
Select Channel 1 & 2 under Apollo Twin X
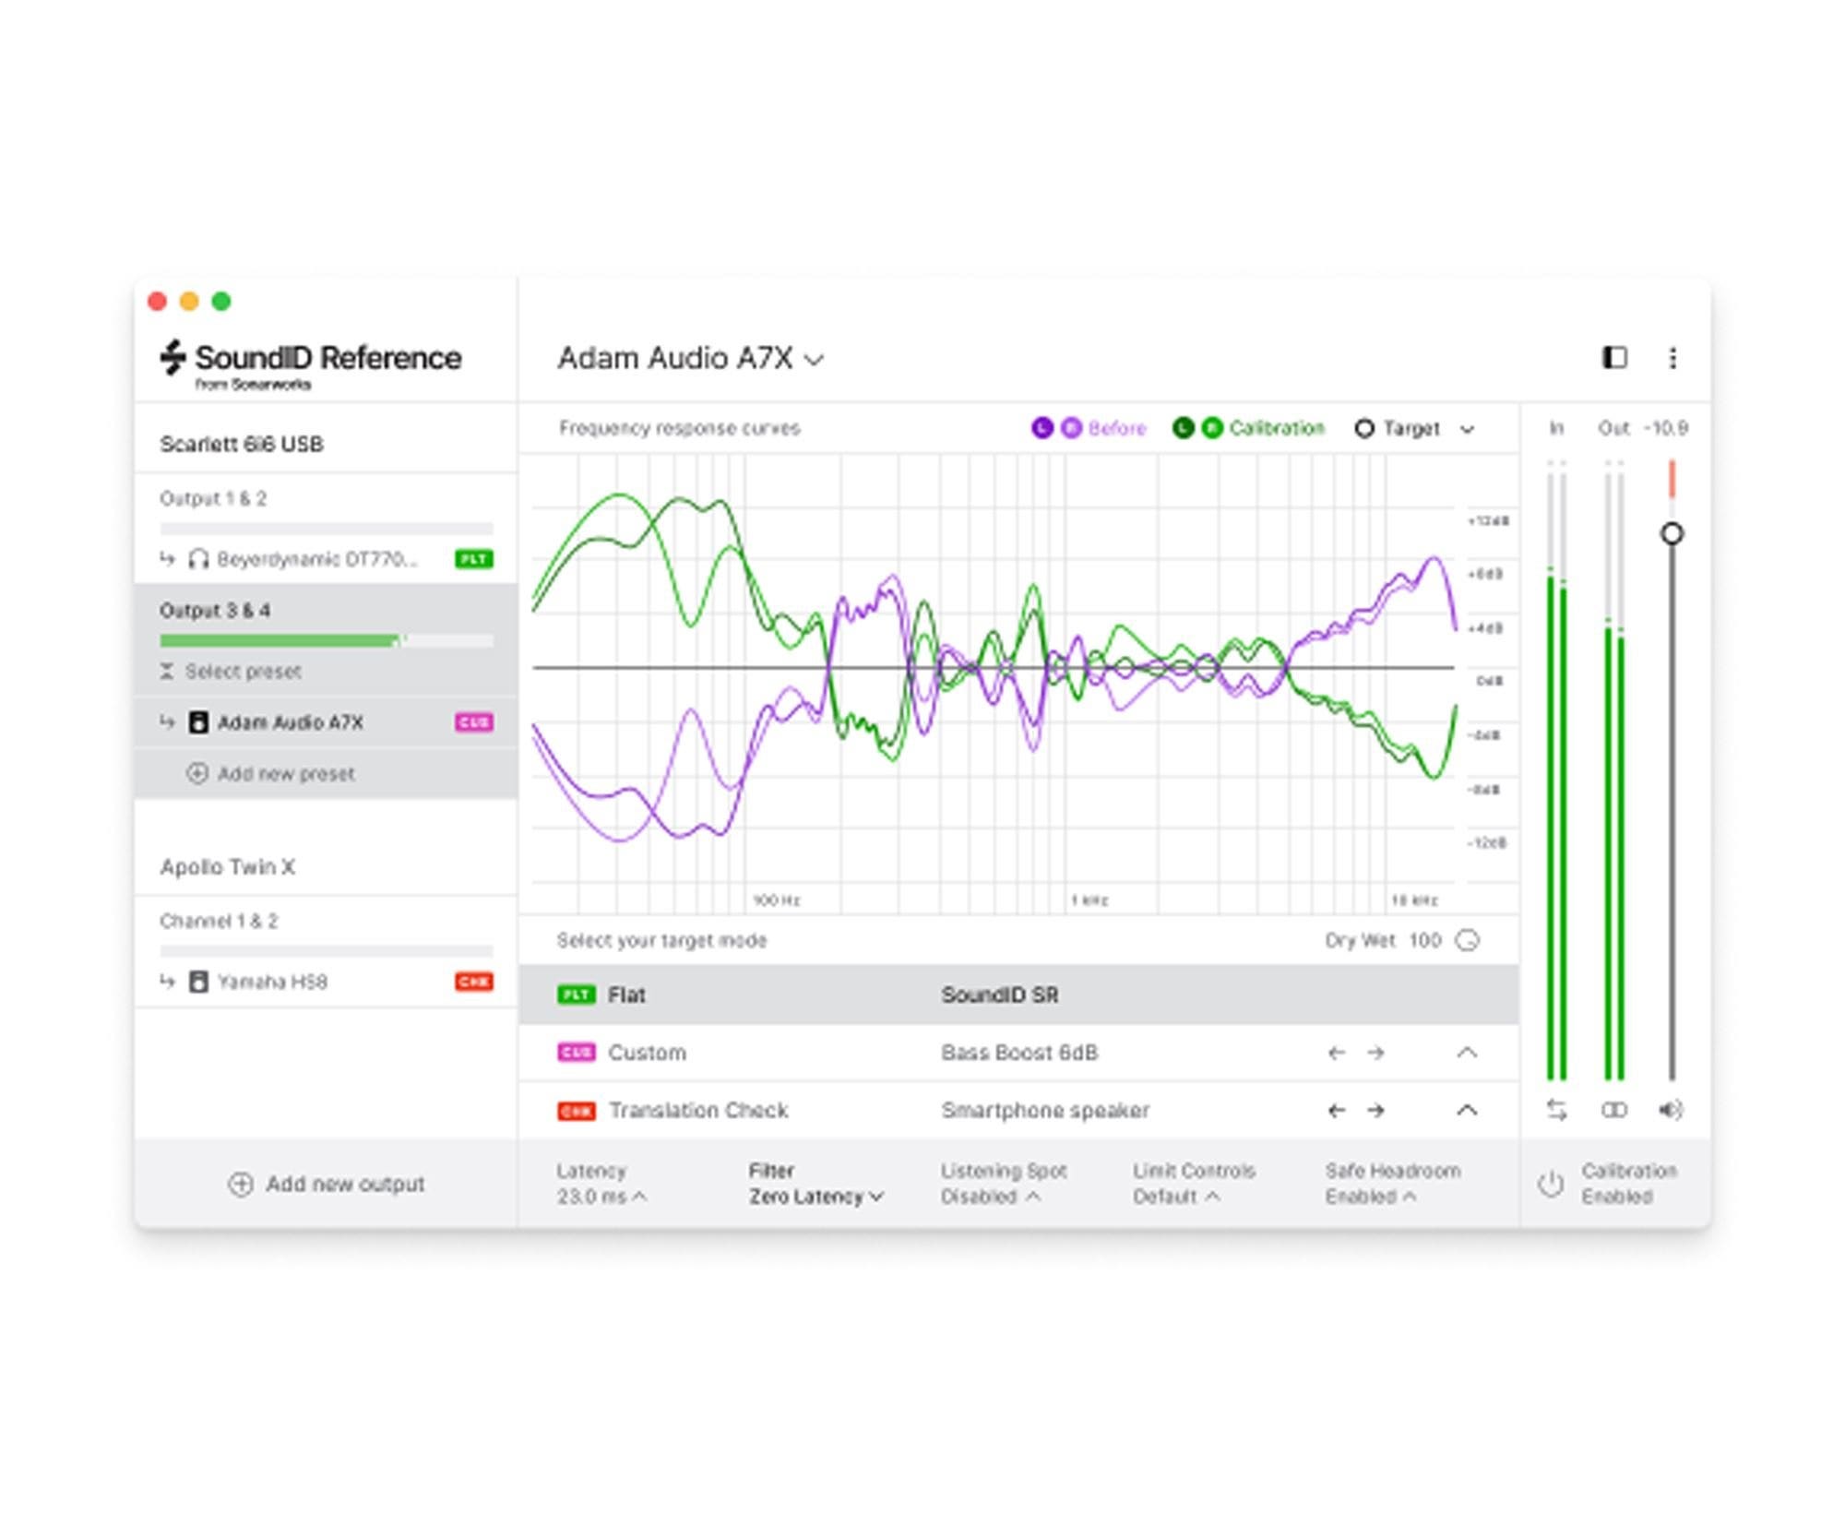tap(219, 921)
